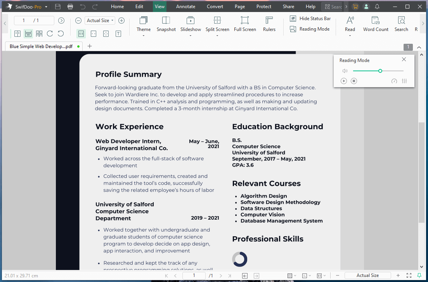Open the Word Count tool
This screenshot has height=282, width=428.
[x=375, y=24]
